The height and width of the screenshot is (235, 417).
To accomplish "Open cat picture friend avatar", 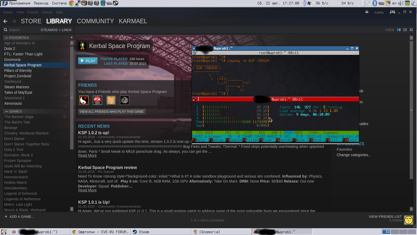I will coord(111,100).
